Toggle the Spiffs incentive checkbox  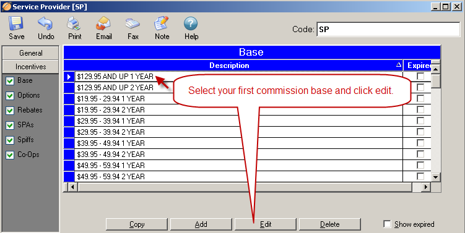tap(10, 140)
